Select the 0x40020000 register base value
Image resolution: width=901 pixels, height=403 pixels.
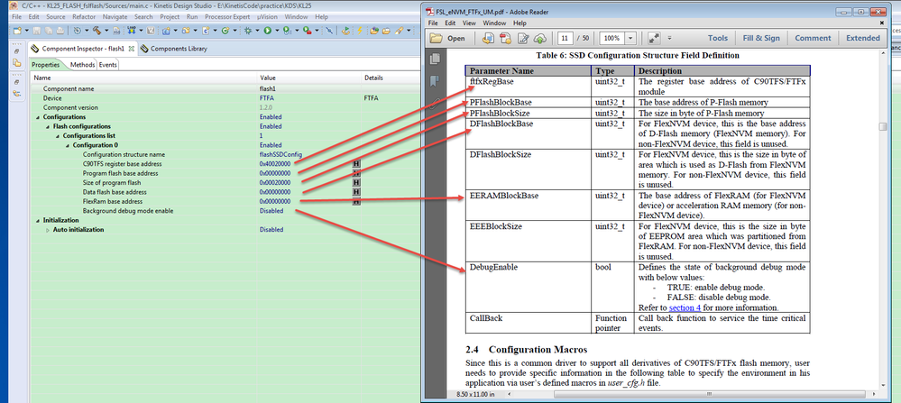pyautogui.click(x=275, y=163)
